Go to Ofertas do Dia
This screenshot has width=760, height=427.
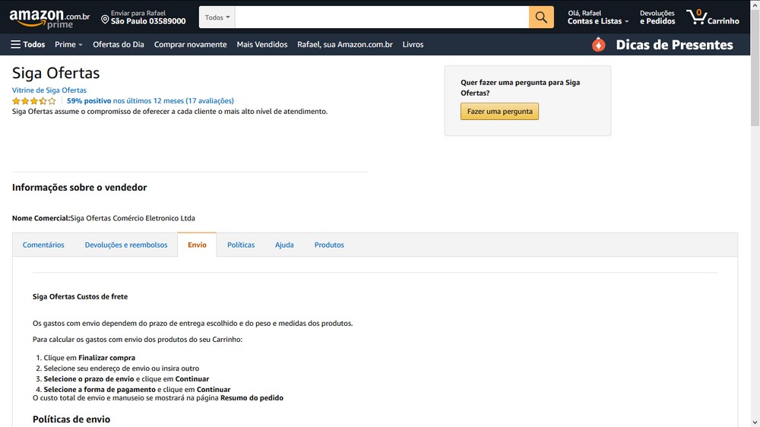[x=118, y=45]
